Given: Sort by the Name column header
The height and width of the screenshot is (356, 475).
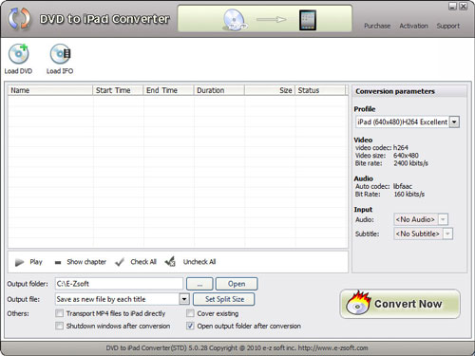Looking at the screenshot, I should point(50,90).
